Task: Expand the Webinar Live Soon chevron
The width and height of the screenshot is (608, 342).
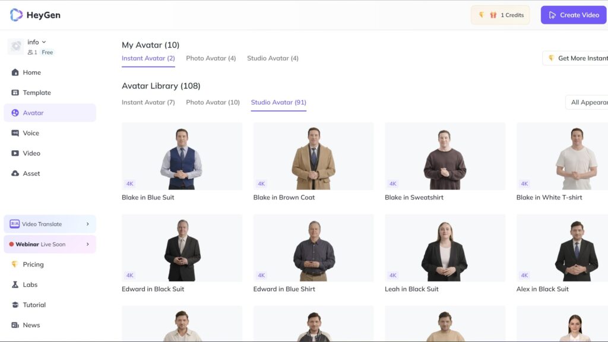Action: tap(88, 244)
